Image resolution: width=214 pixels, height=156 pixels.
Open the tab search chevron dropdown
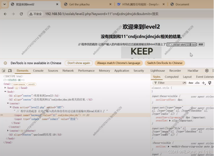pos(5,4)
